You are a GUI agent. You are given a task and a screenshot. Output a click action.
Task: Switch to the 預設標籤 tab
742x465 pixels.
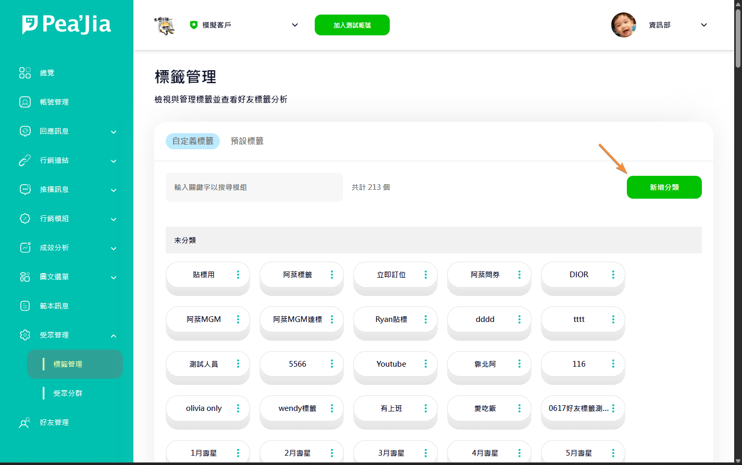pyautogui.click(x=247, y=141)
